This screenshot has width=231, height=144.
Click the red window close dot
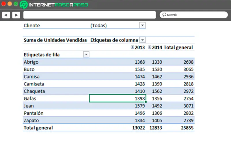coord(3,4)
